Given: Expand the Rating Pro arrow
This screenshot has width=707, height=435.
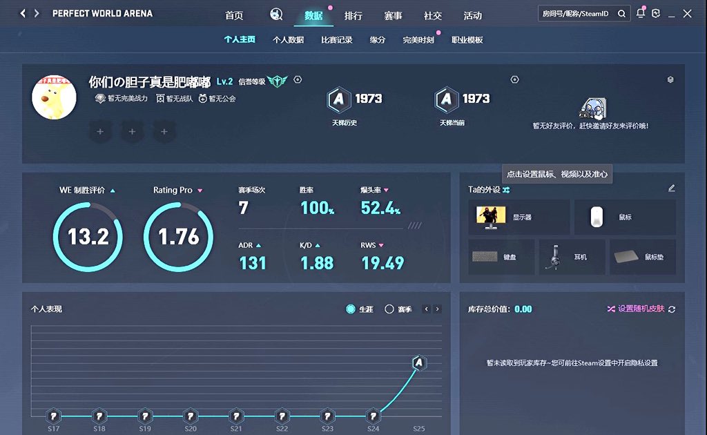Looking at the screenshot, I should pyautogui.click(x=200, y=191).
